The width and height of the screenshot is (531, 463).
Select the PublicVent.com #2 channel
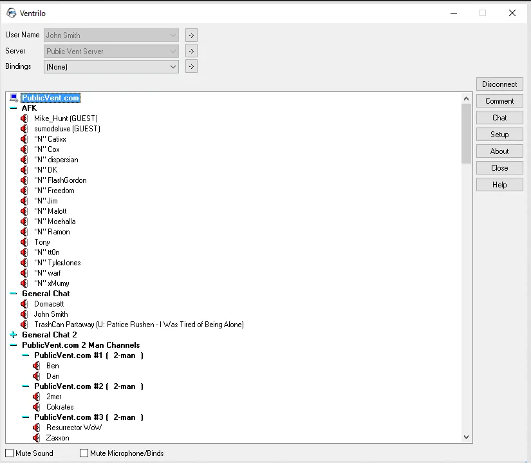coord(88,386)
